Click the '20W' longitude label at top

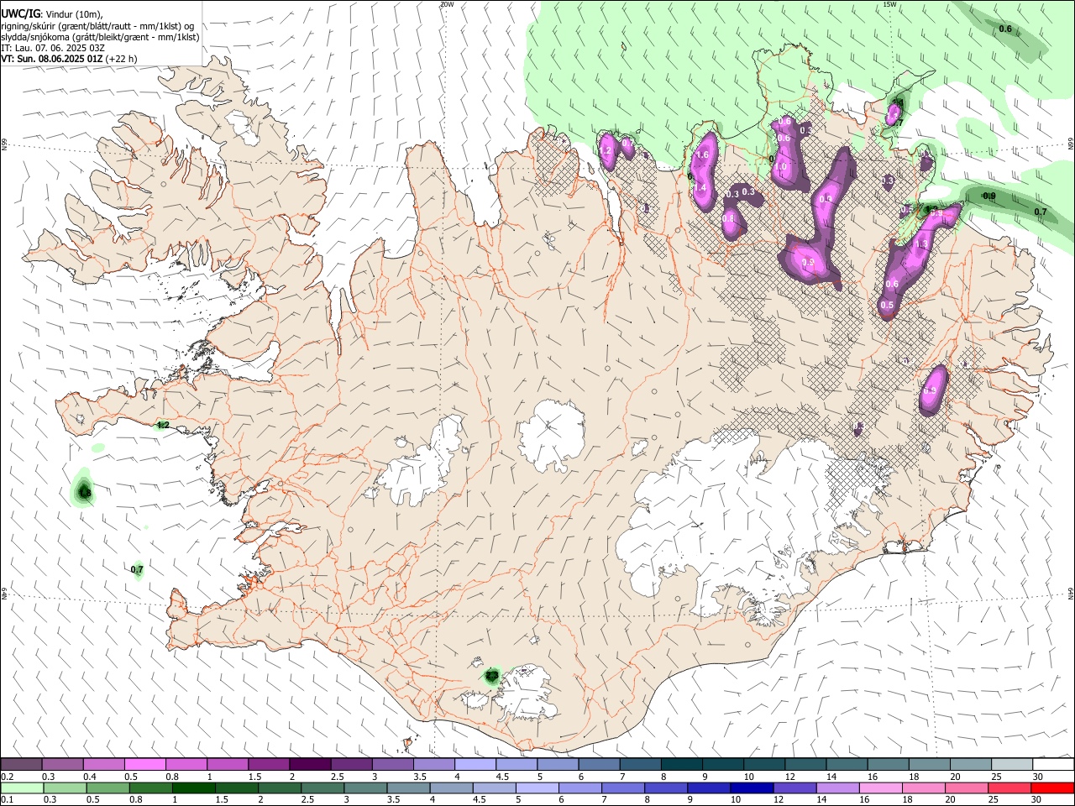point(447,4)
